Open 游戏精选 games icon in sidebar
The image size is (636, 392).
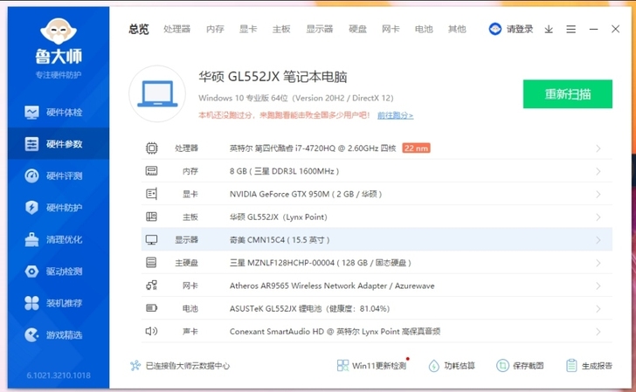pyautogui.click(x=31, y=335)
